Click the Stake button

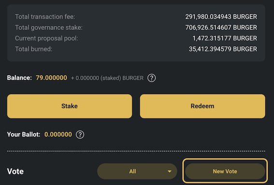(70, 106)
